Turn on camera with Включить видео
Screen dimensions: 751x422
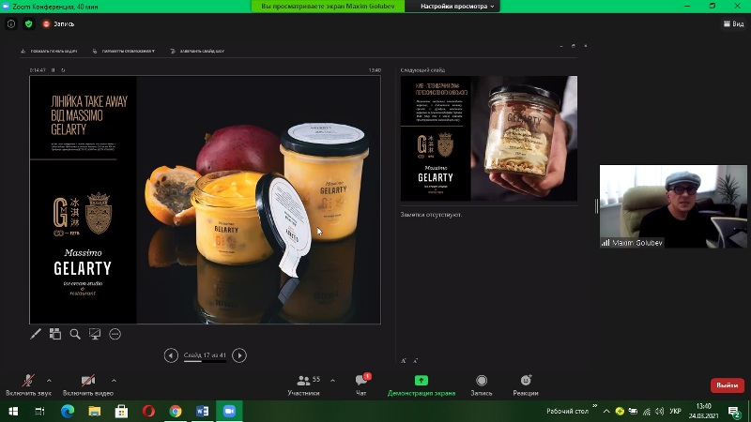[x=87, y=384]
